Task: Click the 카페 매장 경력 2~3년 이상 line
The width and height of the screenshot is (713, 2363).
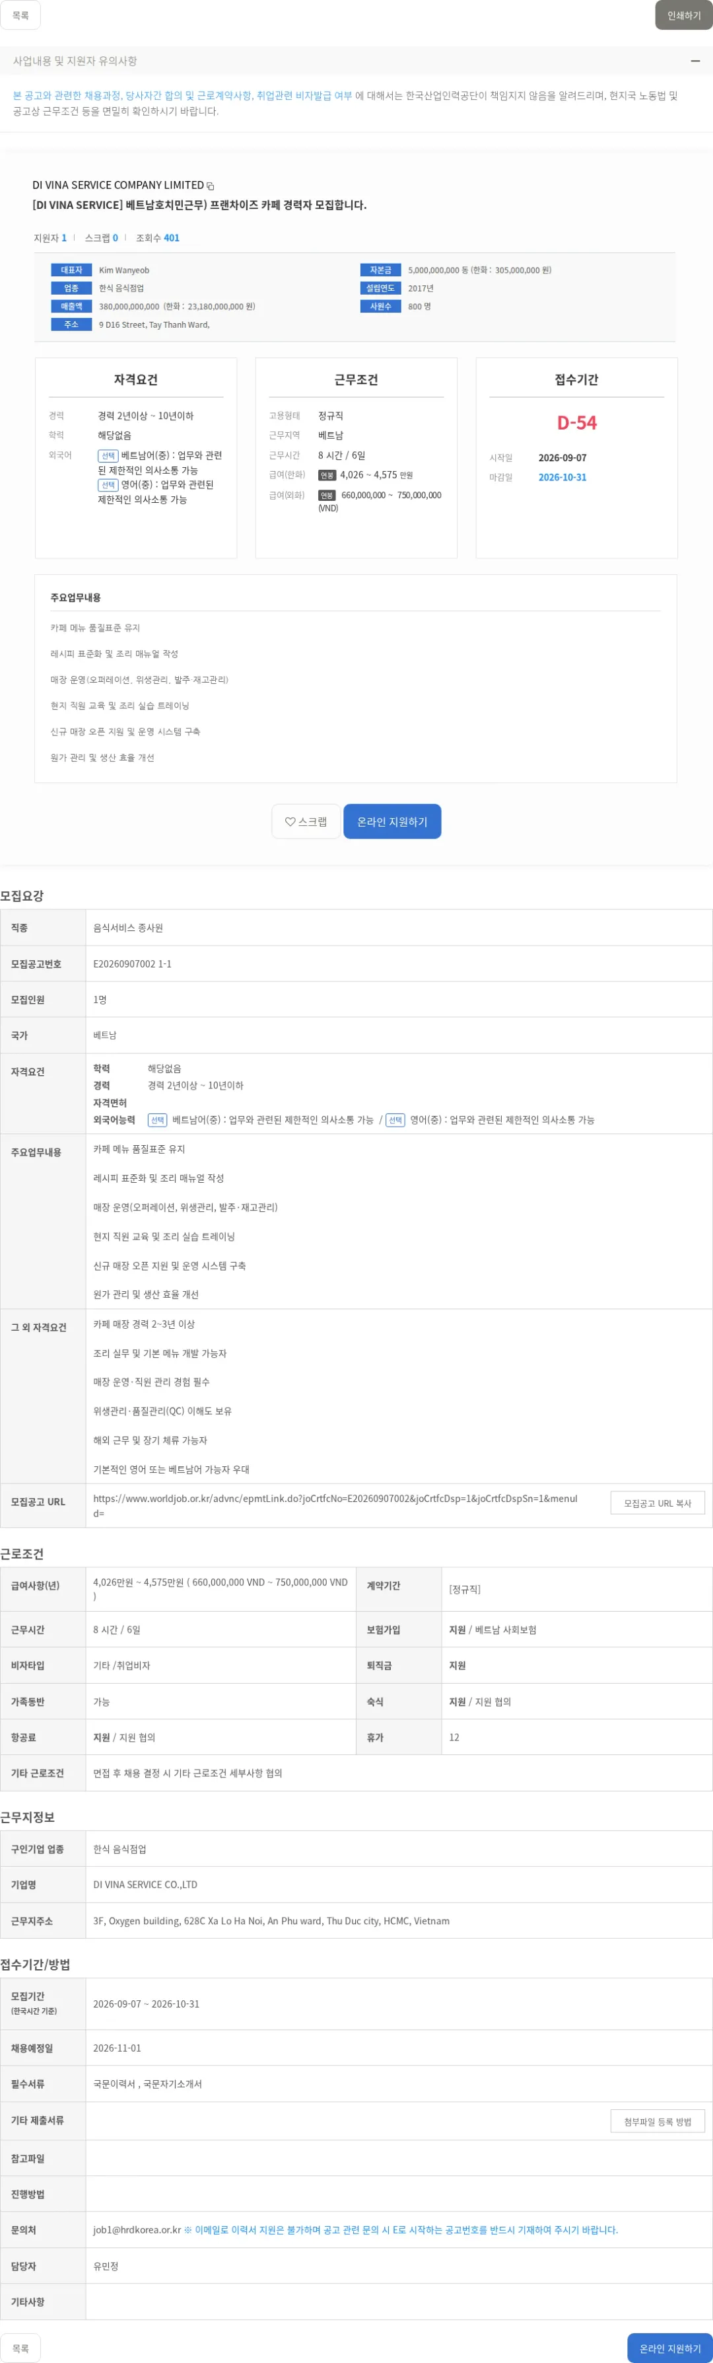Action: [144, 1325]
